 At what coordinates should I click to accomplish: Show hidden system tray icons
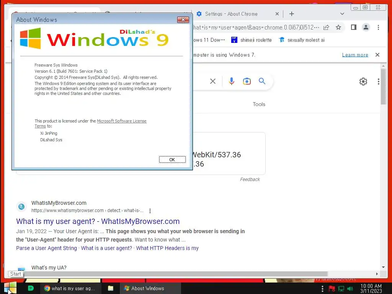point(322,289)
